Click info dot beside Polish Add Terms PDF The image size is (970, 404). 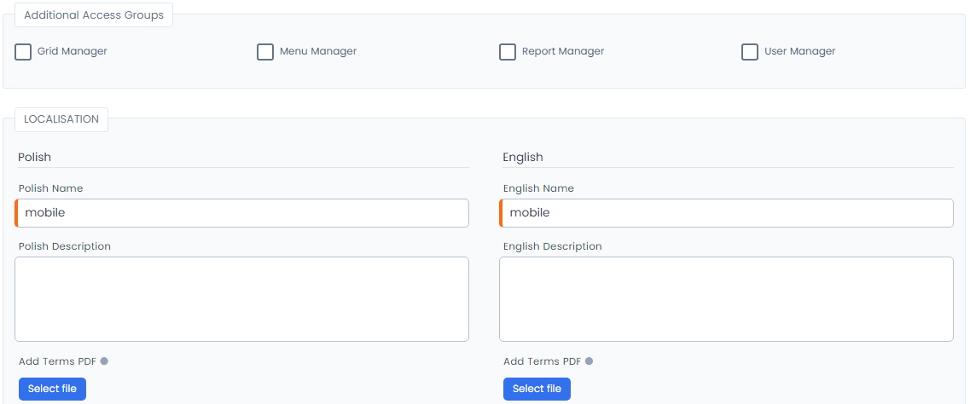(x=104, y=361)
